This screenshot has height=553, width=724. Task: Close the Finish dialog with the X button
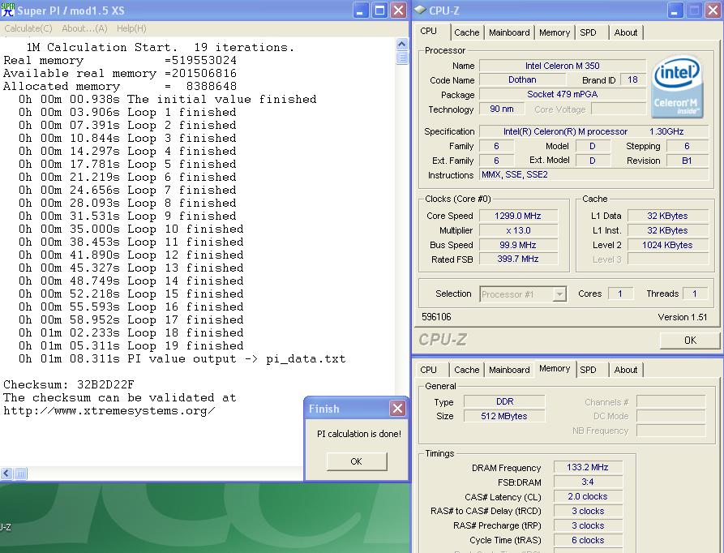pos(397,408)
